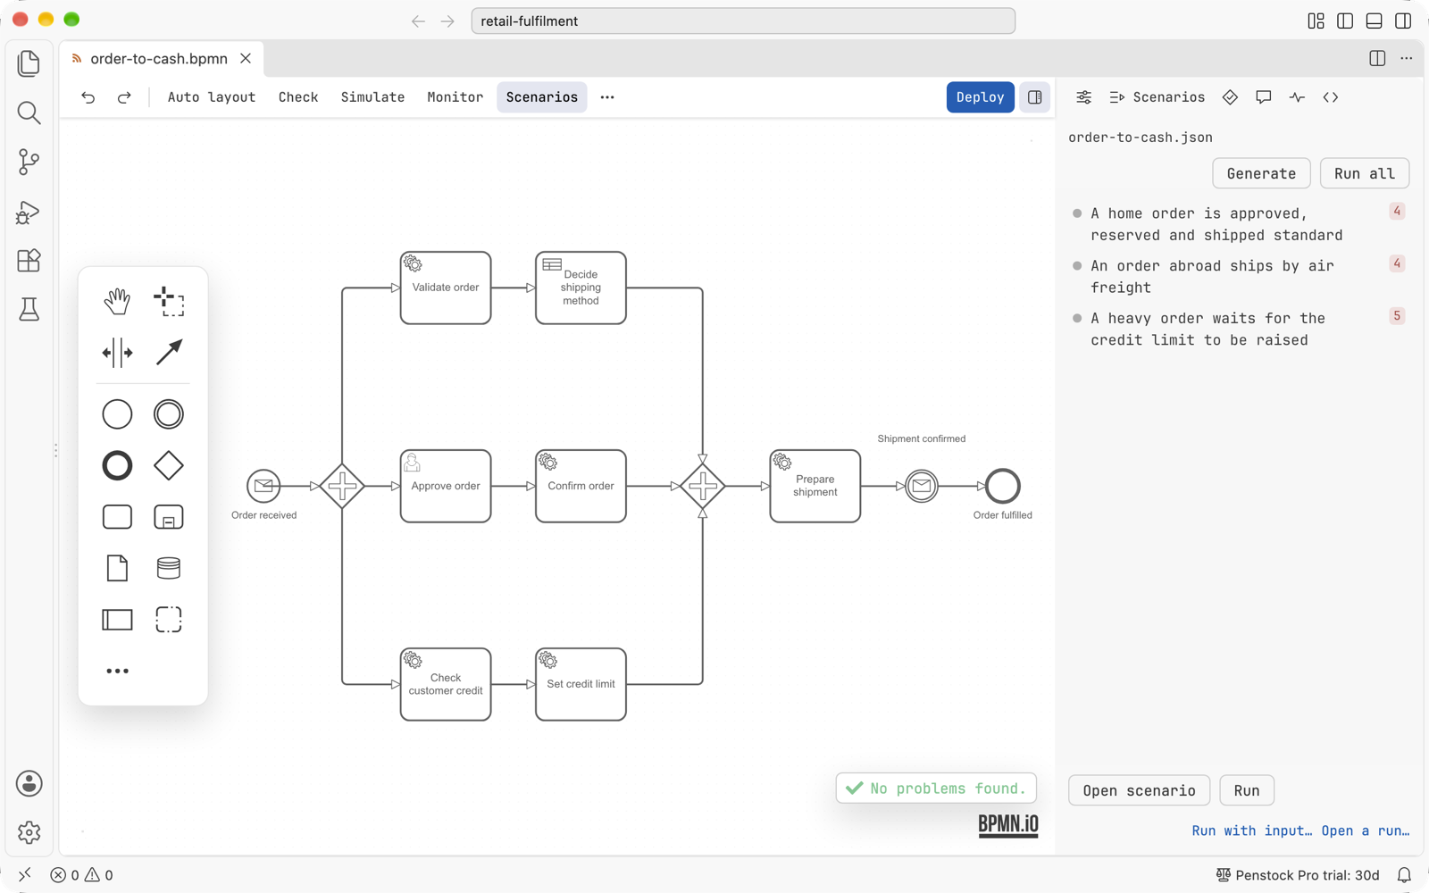Create a group from palette
Image resolution: width=1429 pixels, height=893 pixels.
[169, 620]
